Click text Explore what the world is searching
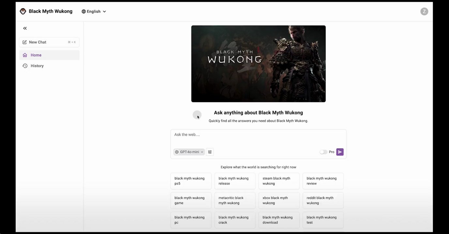Screen dimensions: 449x234 click(x=258, y=167)
